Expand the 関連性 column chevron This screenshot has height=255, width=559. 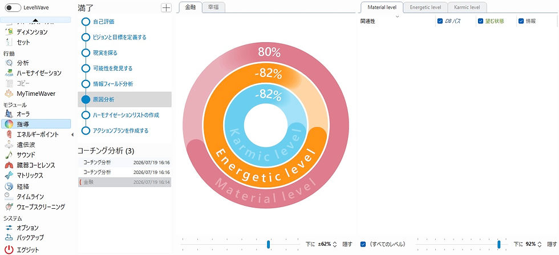pos(398,17)
